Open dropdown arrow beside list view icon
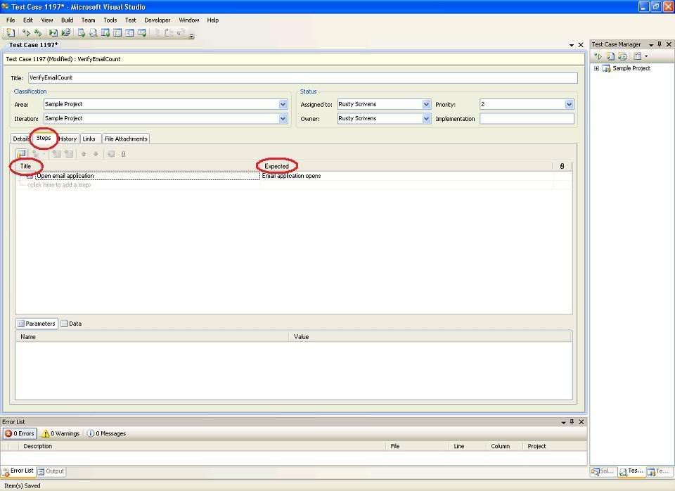 click(646, 56)
